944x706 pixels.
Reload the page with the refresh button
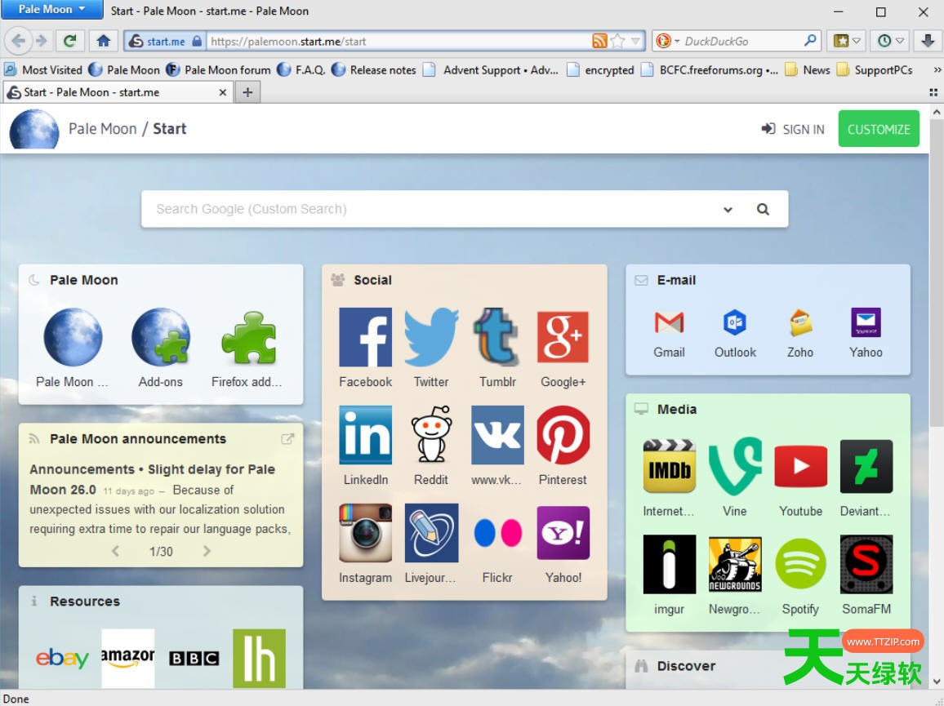pos(70,41)
